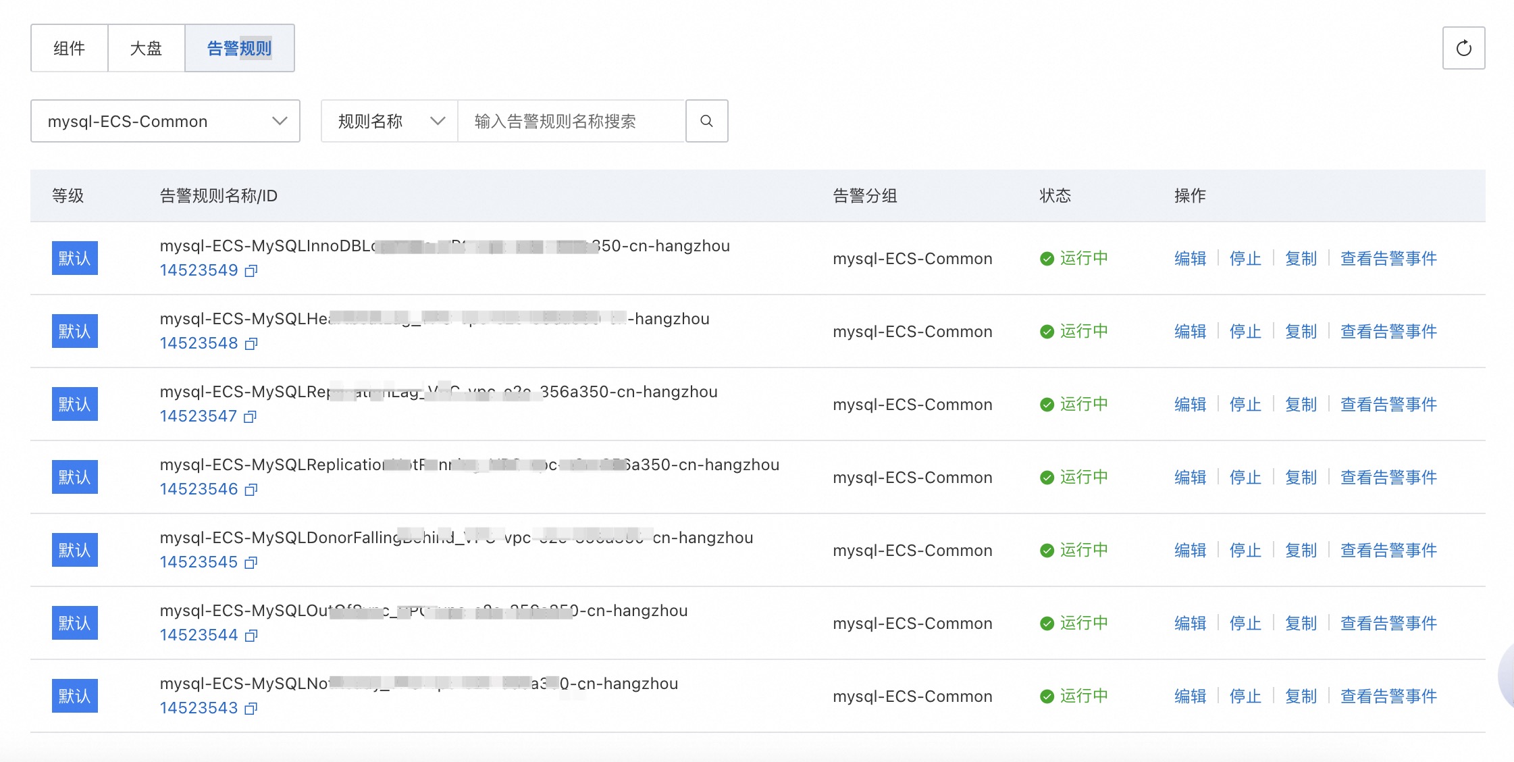Copy ID 14523545 using copy icon
The image size is (1514, 762).
pyautogui.click(x=251, y=563)
